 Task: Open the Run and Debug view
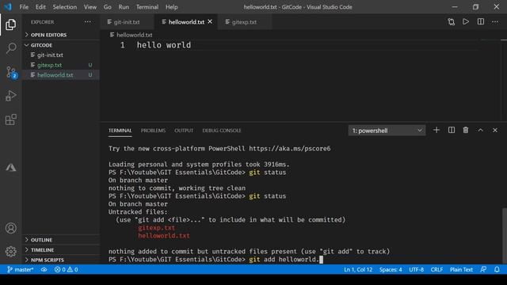click(10, 96)
